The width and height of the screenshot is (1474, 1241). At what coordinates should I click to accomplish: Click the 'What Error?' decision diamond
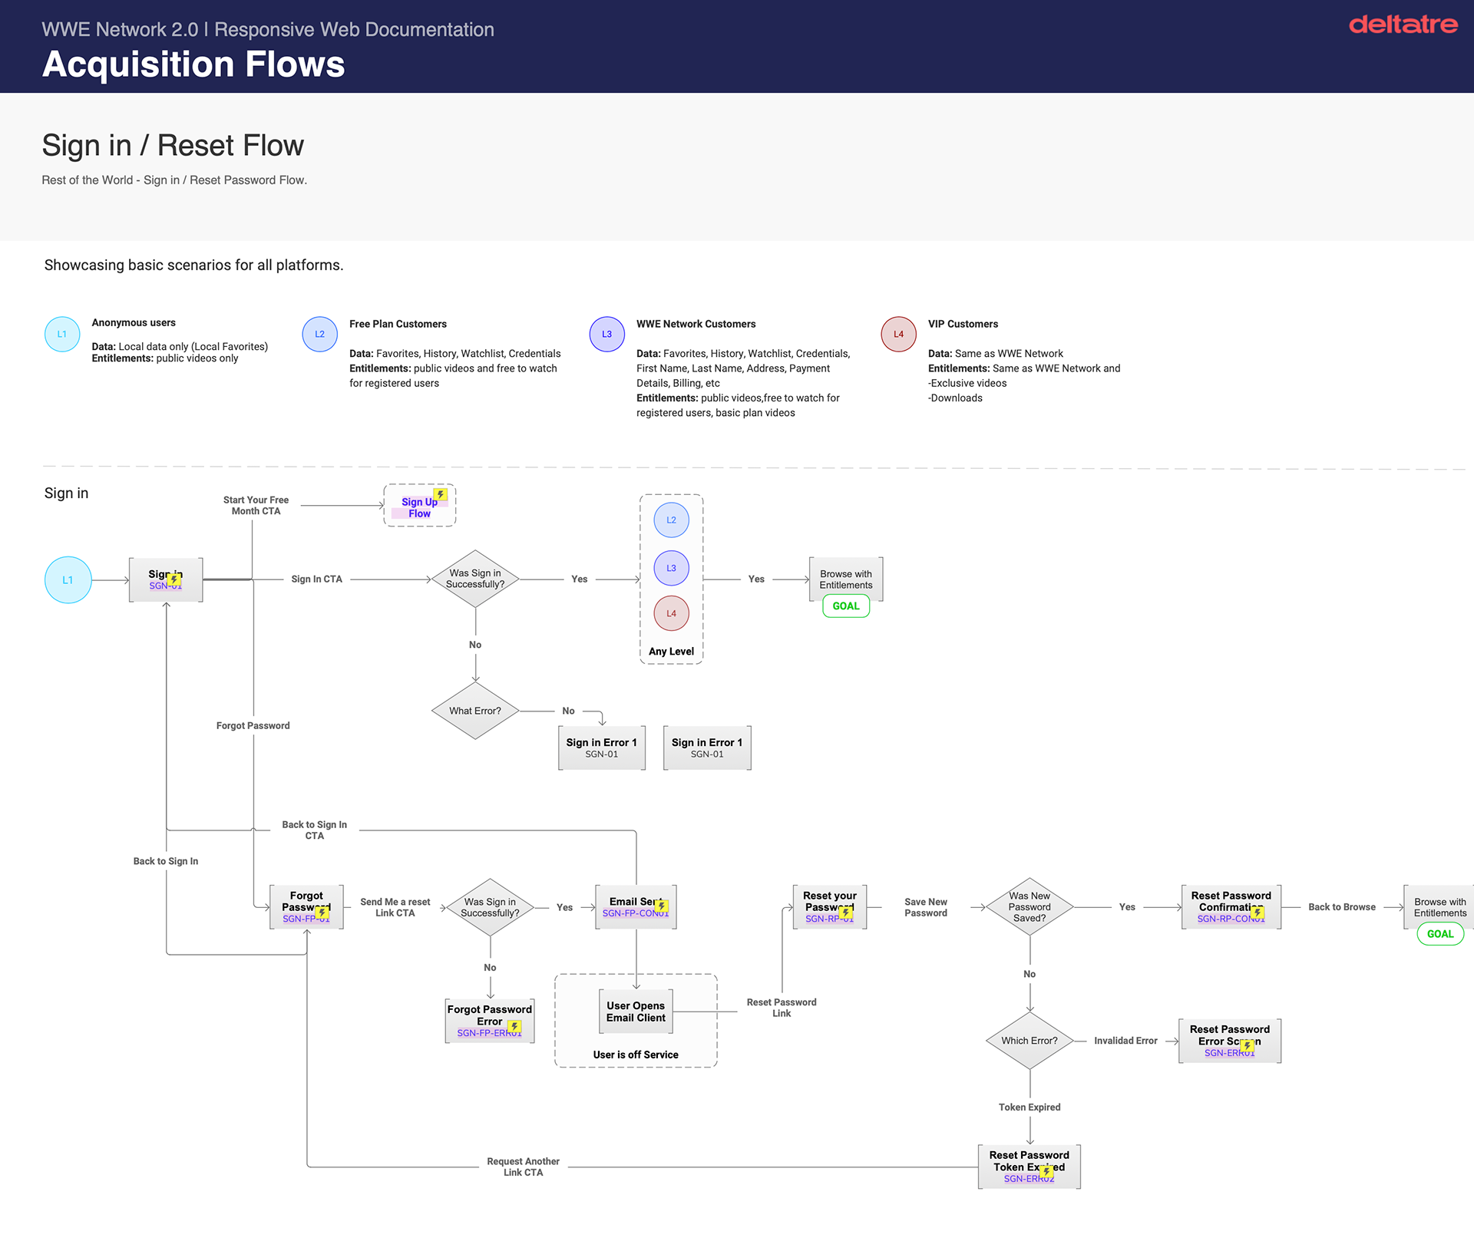tap(475, 711)
